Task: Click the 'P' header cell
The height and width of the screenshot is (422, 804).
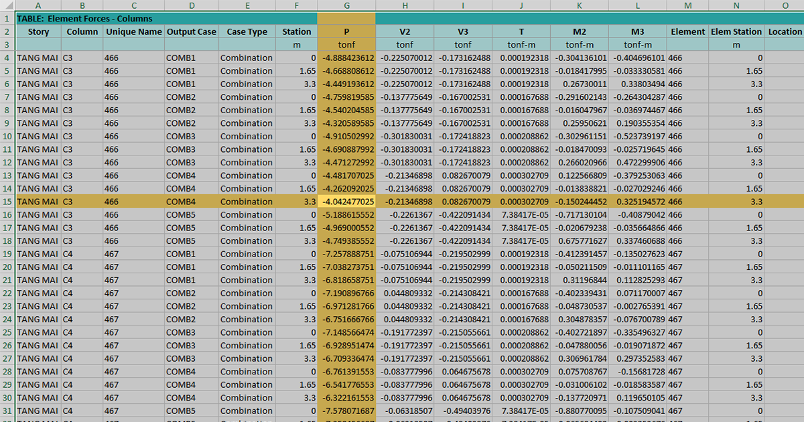Action: click(x=346, y=31)
